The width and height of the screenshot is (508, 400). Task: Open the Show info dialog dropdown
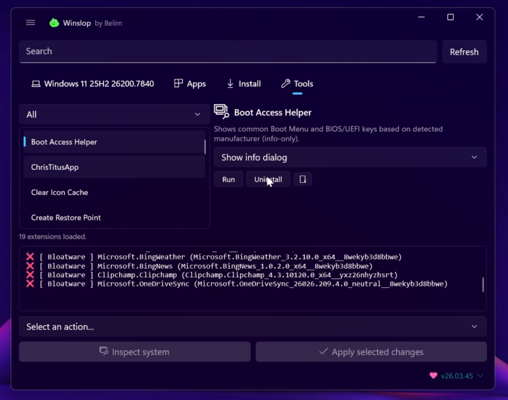(350, 158)
